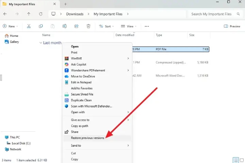Click the Copy toolbar icon
This screenshot has width=245, height=163.
pos(40,26)
